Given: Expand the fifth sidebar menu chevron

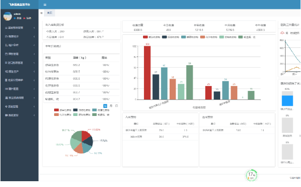Looking at the screenshot, I should pyautogui.click(x=34, y=63).
